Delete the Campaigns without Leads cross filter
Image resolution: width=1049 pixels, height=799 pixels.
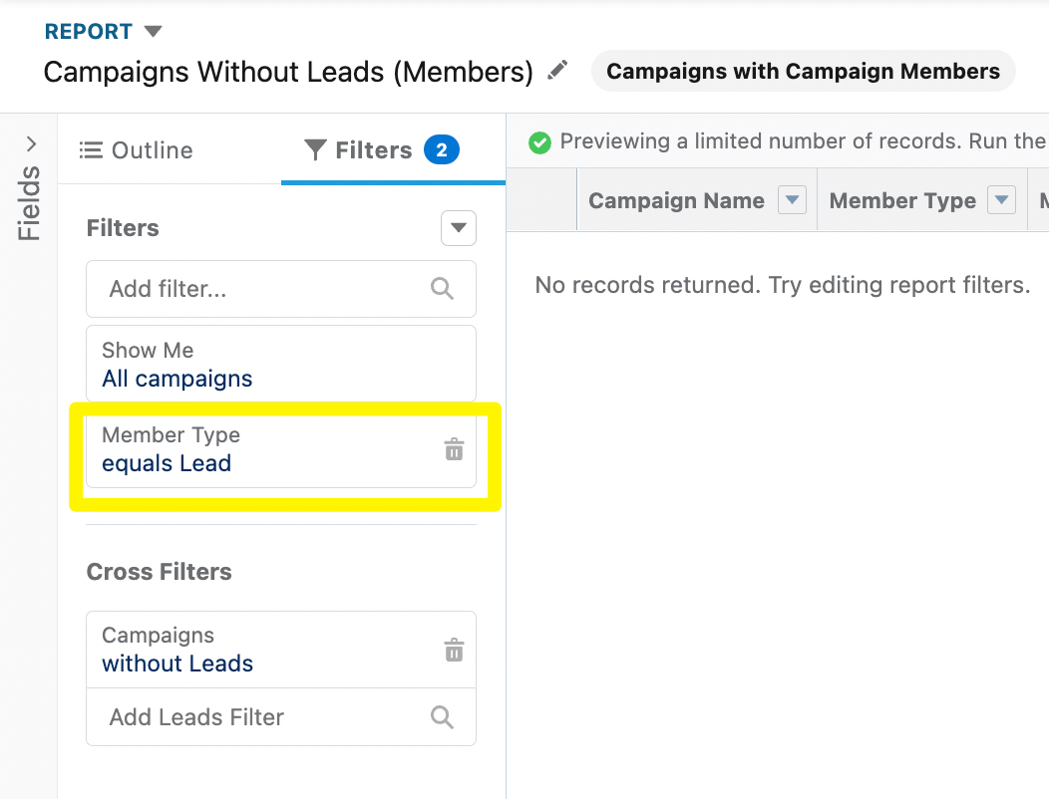pyautogui.click(x=455, y=650)
